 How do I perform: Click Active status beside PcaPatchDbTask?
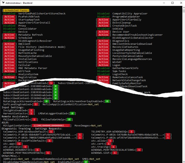9,17
